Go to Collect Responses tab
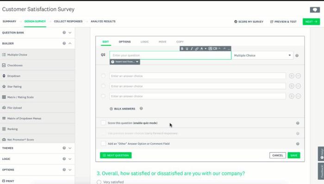This screenshot has height=184, width=324. point(68,21)
